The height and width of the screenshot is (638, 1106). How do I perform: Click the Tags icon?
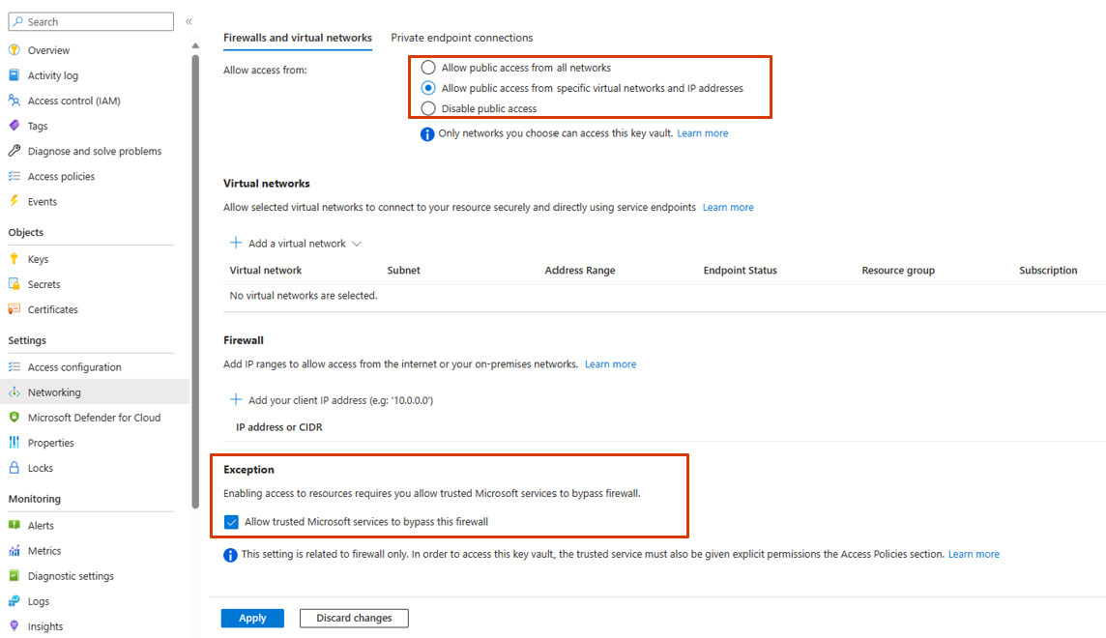pyautogui.click(x=15, y=126)
